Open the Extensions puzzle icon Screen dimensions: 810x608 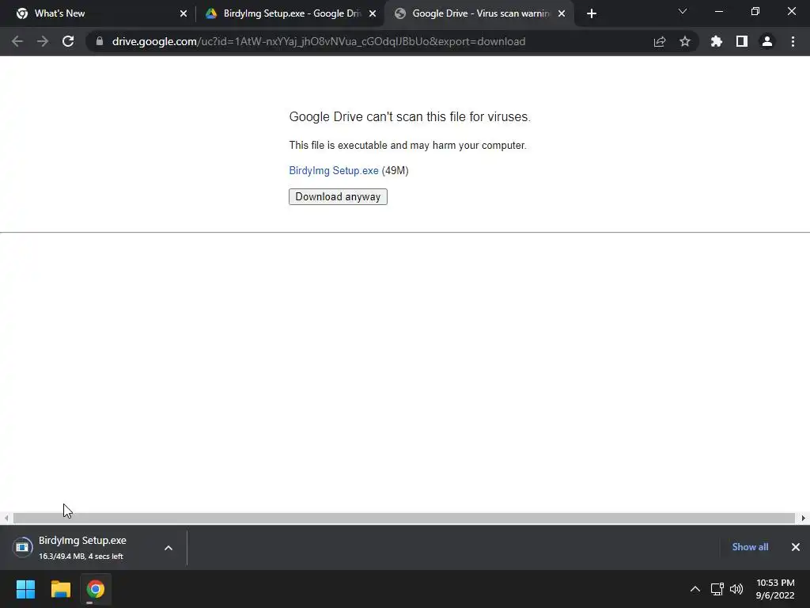click(717, 41)
